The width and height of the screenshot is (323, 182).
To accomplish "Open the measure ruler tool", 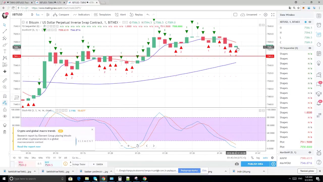I will (x=5, y=80).
